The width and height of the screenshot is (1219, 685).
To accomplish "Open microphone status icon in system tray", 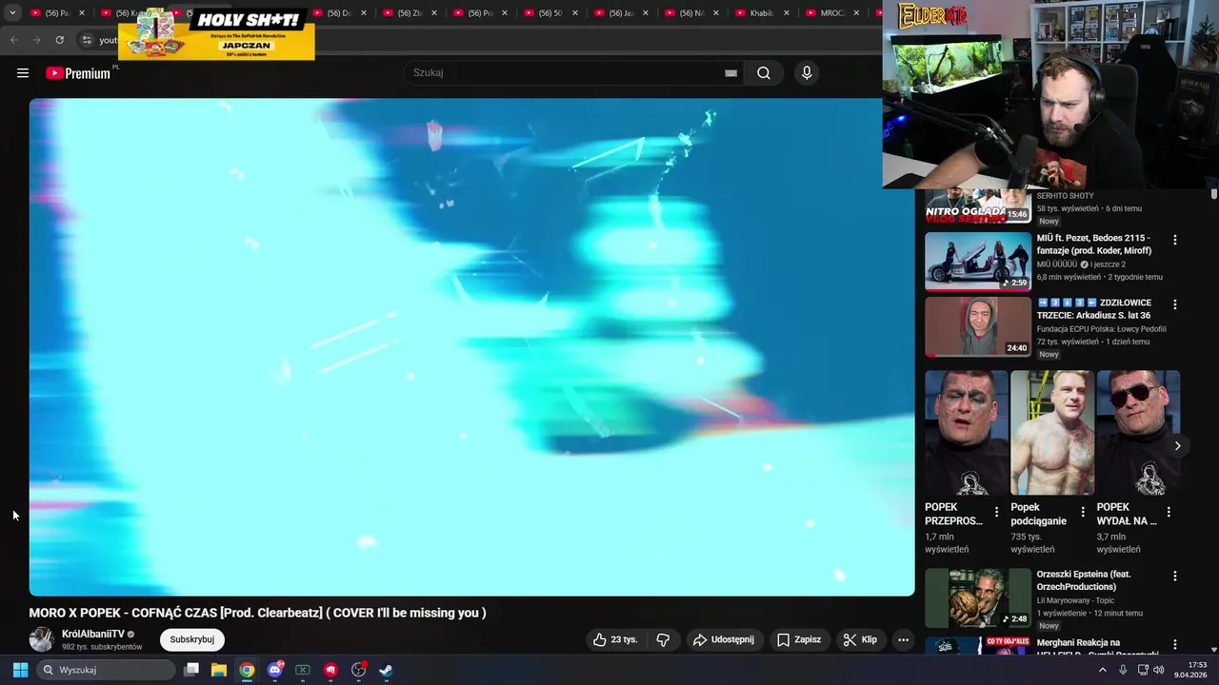I will [x=1123, y=670].
